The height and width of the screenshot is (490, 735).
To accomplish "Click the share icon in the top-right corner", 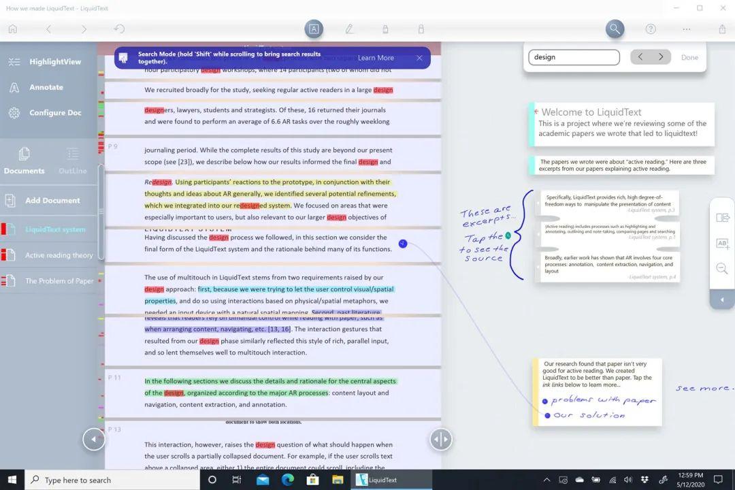I will tap(723, 29).
